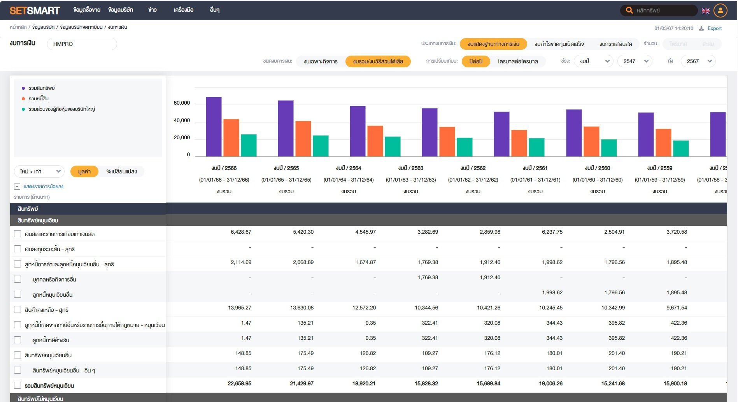The height and width of the screenshot is (402, 738).
Task: Open the ใหม่ > เก่า sort dropdown
Action: (39, 171)
